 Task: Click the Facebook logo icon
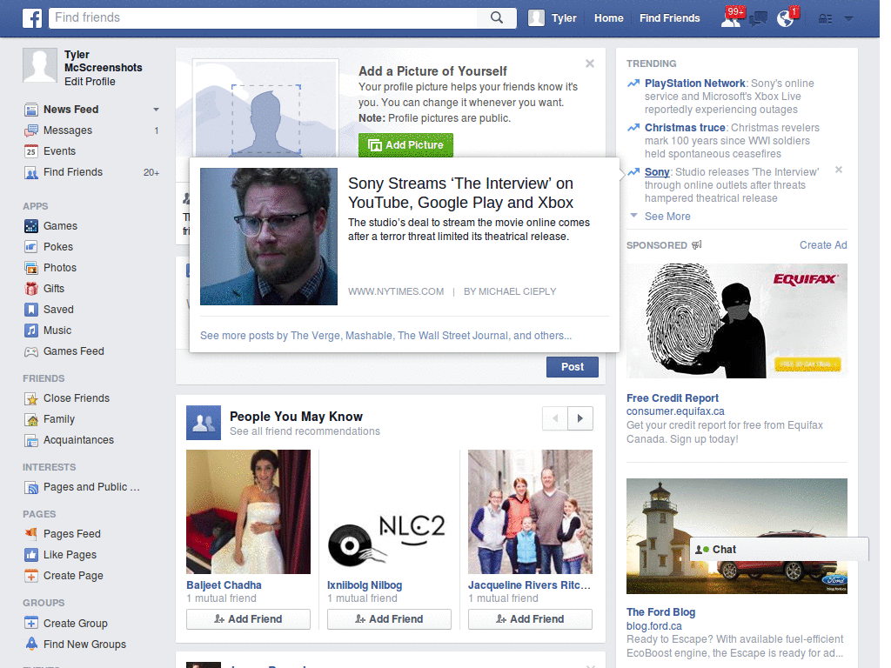32,18
